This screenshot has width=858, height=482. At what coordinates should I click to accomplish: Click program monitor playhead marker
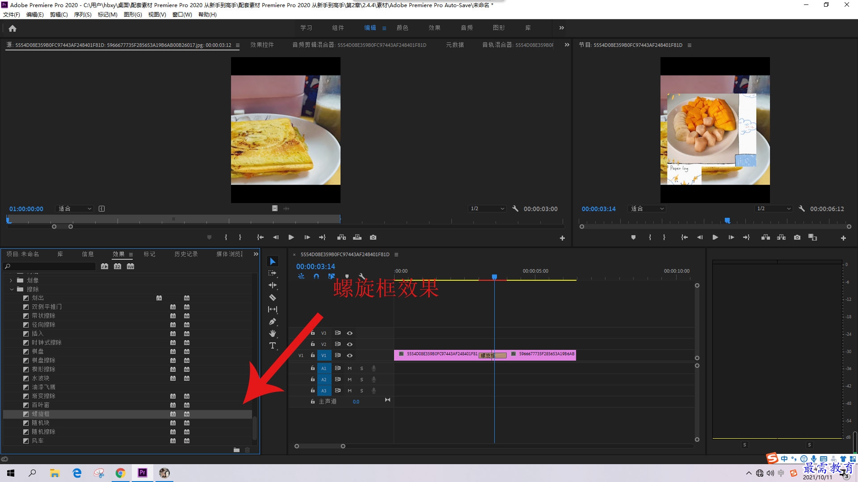click(727, 220)
